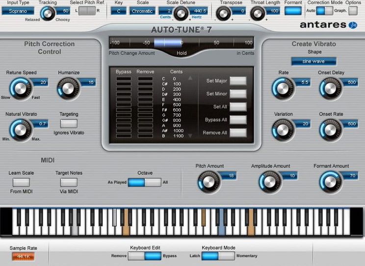Image resolution: width=365 pixels, height=266 pixels.
Task: Click the Variation knob
Action: point(283,130)
